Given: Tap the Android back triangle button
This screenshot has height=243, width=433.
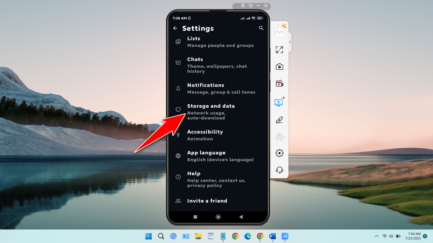Looking at the screenshot, I should pyautogui.click(x=241, y=217).
